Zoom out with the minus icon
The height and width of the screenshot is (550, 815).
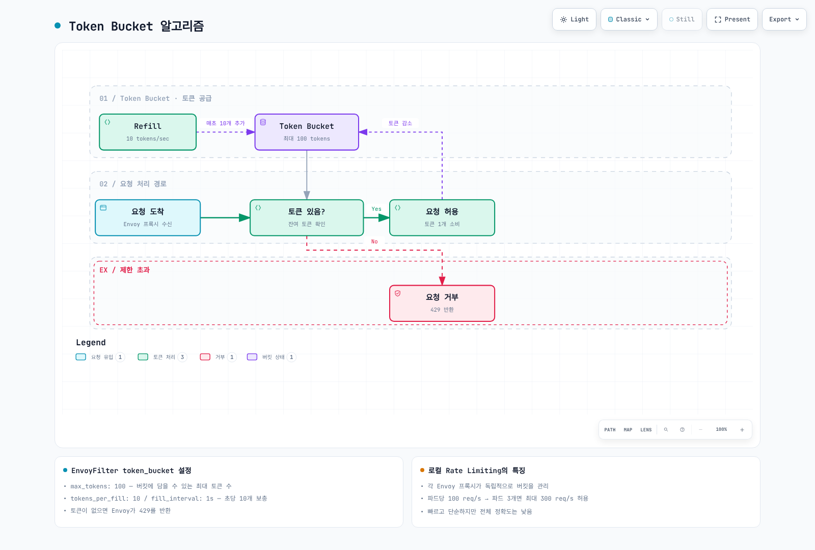click(x=701, y=430)
